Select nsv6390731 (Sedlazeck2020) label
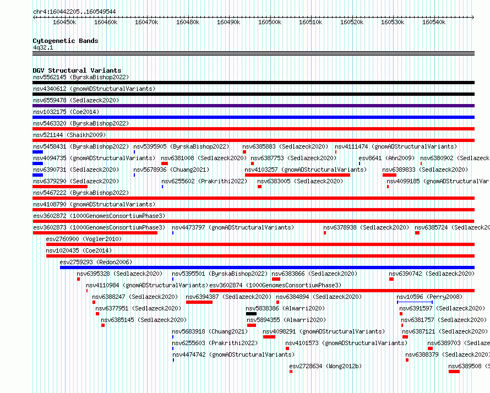This screenshot has height=393, width=490. (x=76, y=170)
